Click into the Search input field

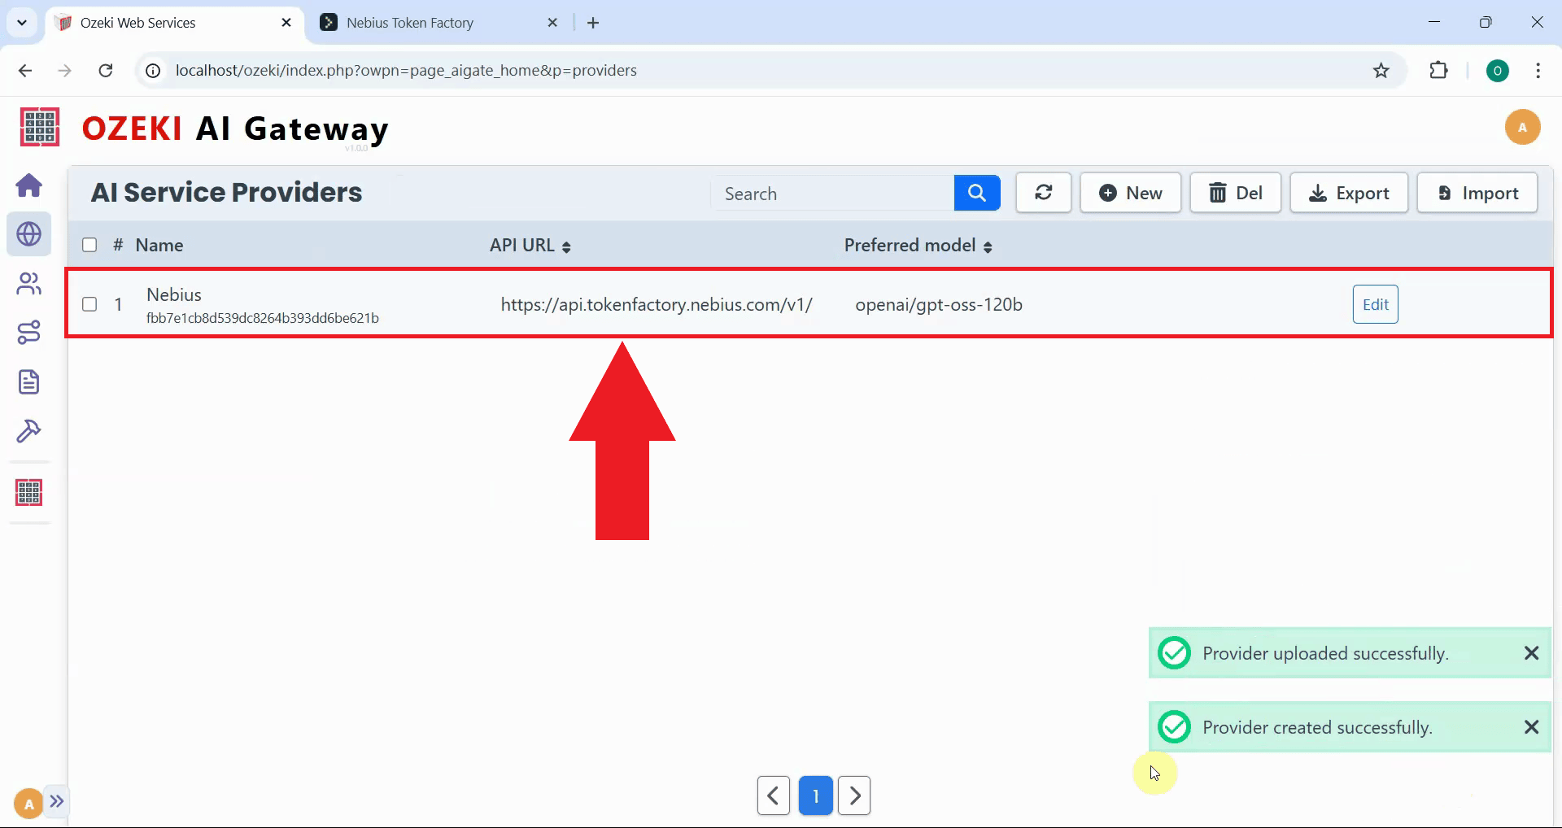[831, 194]
